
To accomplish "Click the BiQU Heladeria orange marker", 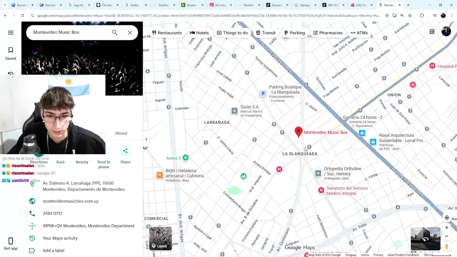I will (160, 175).
